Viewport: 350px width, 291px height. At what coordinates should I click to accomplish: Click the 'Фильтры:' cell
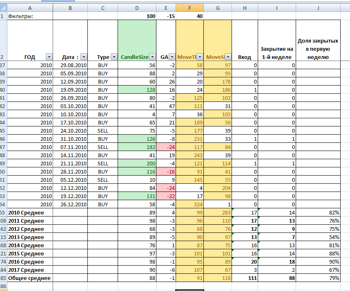30,16
